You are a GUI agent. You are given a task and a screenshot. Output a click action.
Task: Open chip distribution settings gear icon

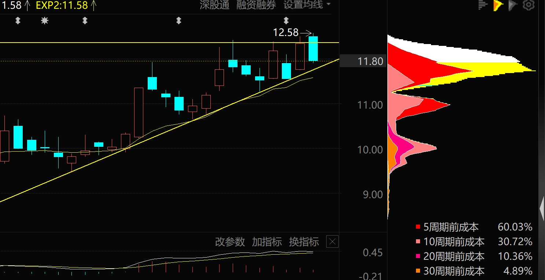click(x=528, y=5)
